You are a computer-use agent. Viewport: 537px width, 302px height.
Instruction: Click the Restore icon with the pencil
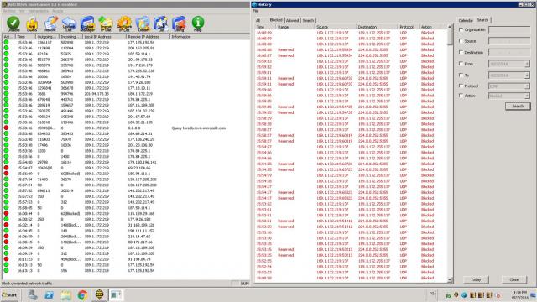(x=50, y=23)
